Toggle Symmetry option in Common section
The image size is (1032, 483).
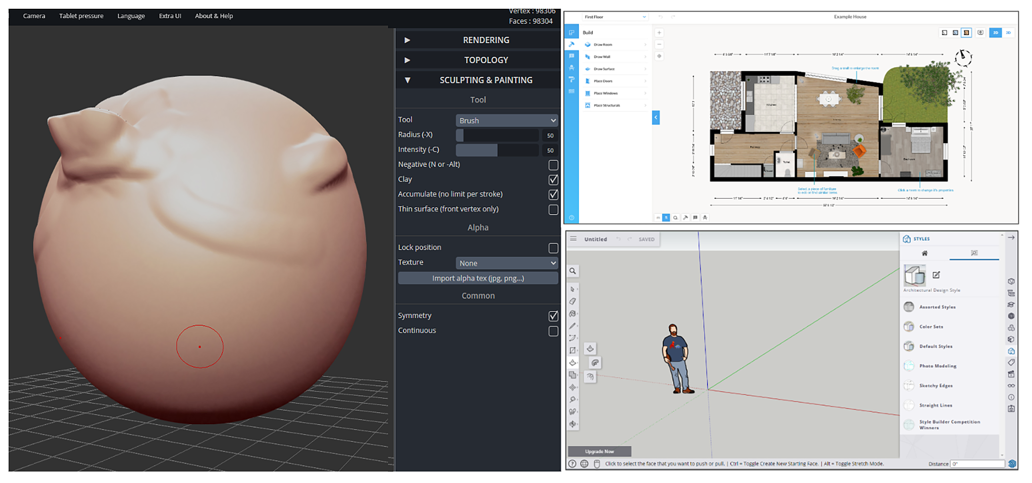552,316
